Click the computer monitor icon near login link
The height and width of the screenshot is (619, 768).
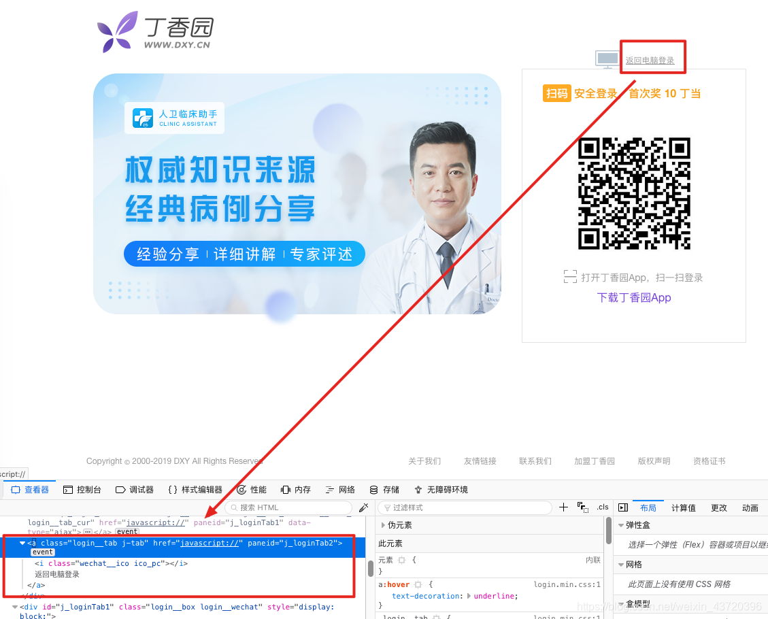(608, 58)
